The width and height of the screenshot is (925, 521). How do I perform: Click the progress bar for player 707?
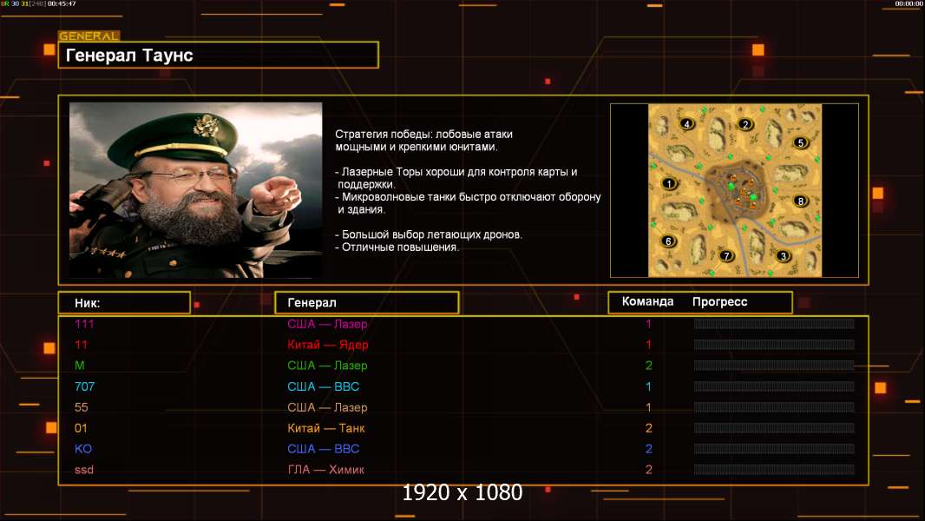[x=774, y=386]
